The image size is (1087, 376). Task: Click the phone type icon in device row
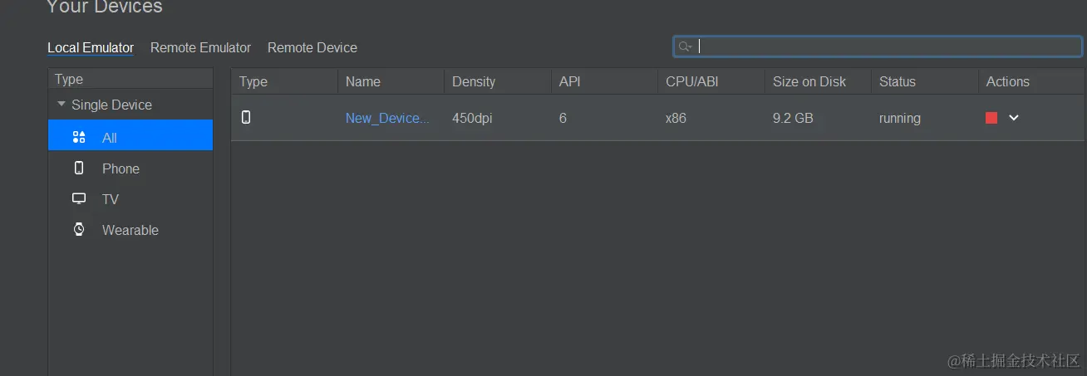pos(246,118)
